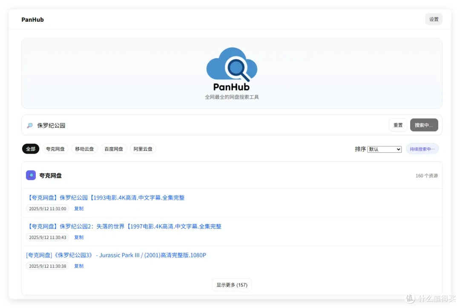460x308 pixels.
Task: Show more results with 显示更多 (157)
Action: coord(232,285)
